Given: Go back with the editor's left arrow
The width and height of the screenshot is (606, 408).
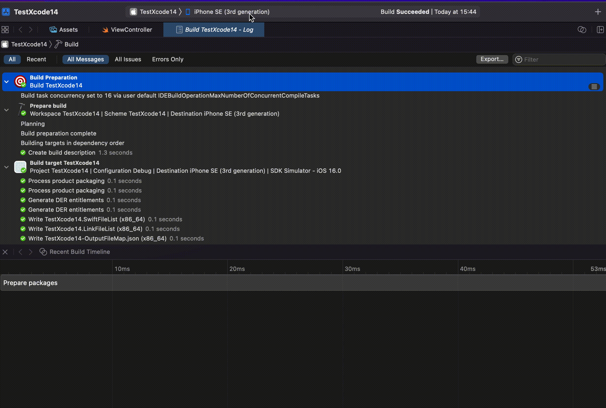Looking at the screenshot, I should (21, 30).
